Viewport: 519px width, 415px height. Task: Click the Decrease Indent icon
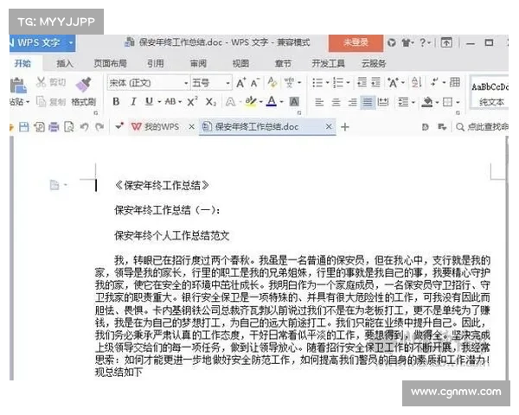click(362, 82)
